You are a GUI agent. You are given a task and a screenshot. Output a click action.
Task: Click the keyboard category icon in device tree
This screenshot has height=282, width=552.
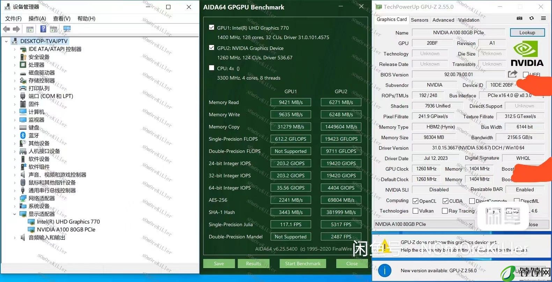pos(23,128)
